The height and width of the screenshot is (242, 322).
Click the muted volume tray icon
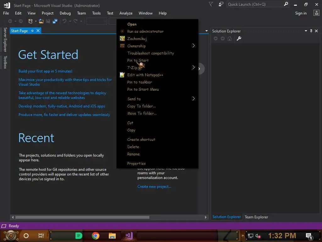pos(258,236)
